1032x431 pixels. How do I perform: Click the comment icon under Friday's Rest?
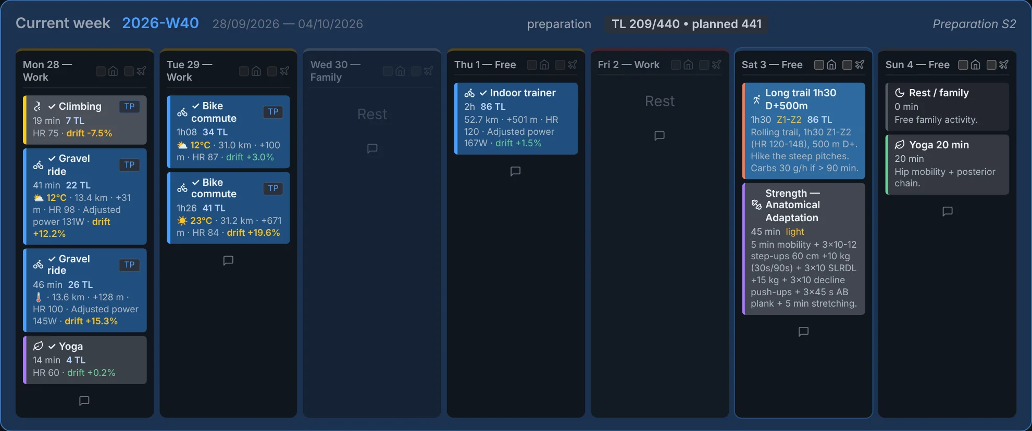659,136
